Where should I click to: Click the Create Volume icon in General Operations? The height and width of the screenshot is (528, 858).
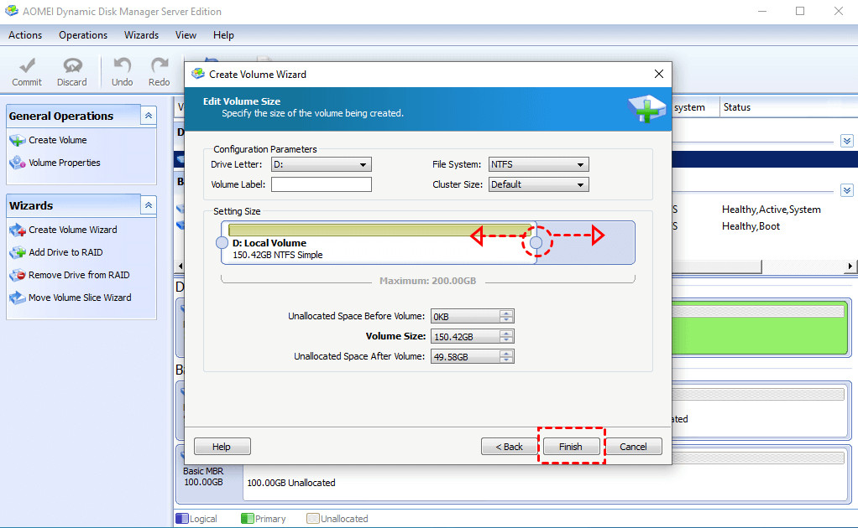tap(18, 140)
